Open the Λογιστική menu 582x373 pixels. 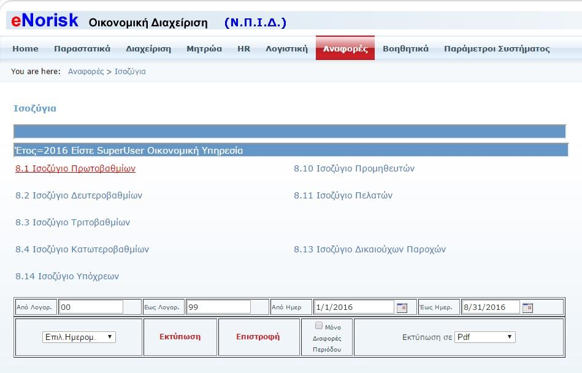(286, 48)
